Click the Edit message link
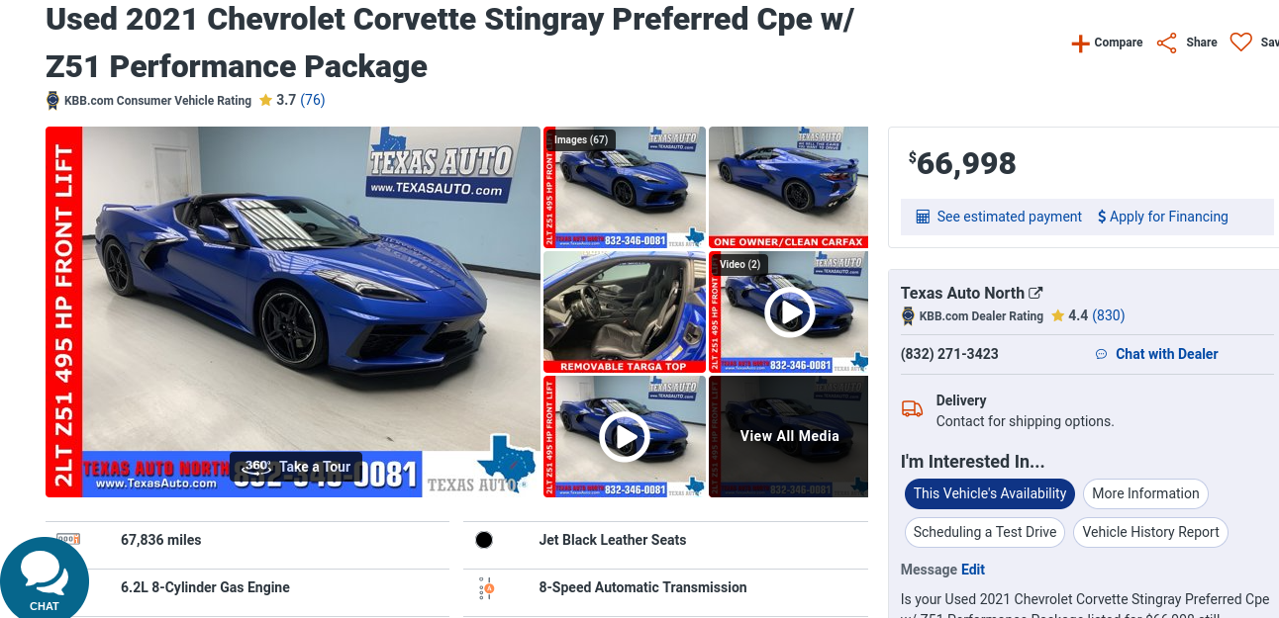Viewport: 1279px width, 618px height. [x=973, y=570]
